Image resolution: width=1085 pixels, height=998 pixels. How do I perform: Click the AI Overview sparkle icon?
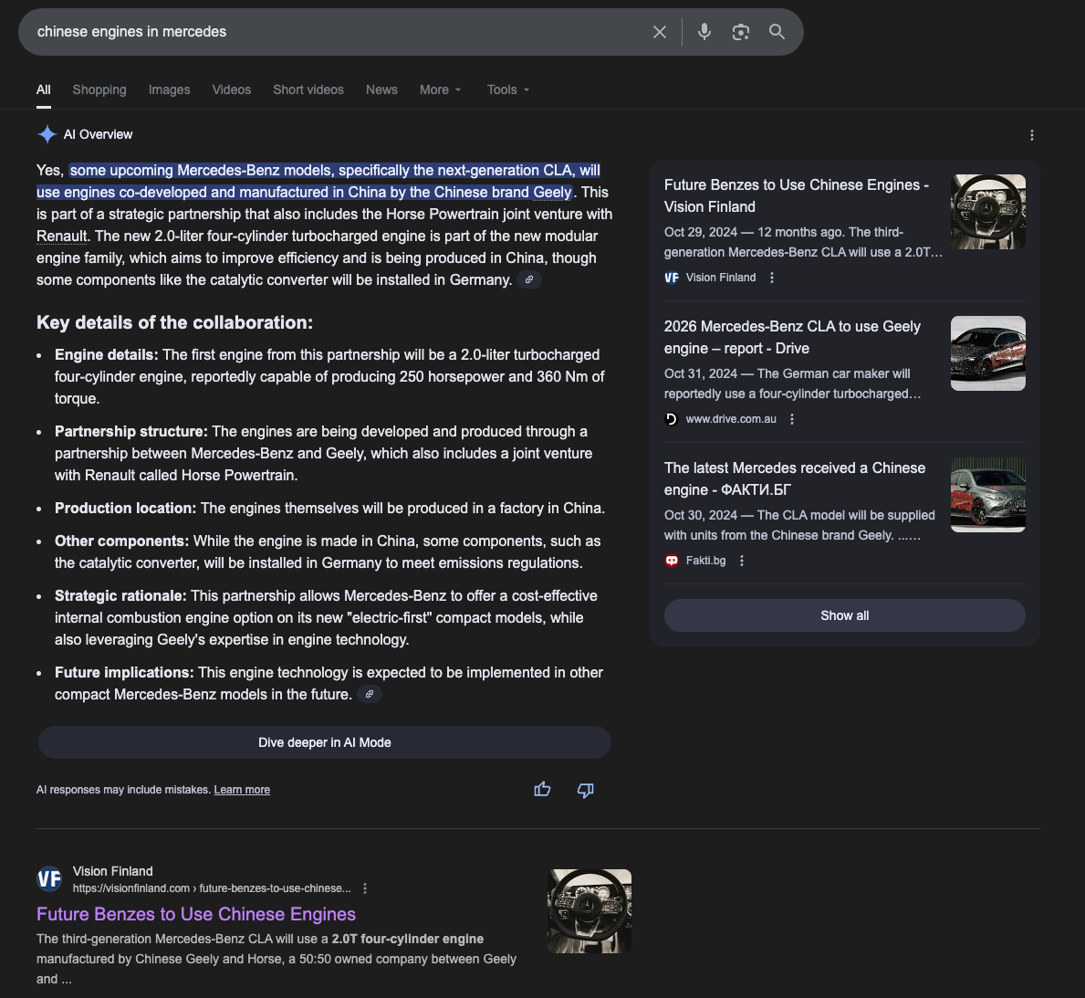47,134
